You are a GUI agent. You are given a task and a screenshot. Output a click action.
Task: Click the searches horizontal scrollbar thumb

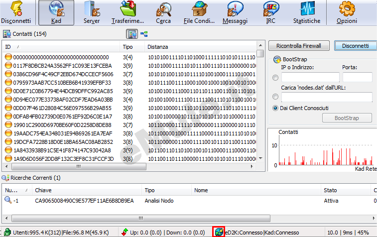pos(141,218)
